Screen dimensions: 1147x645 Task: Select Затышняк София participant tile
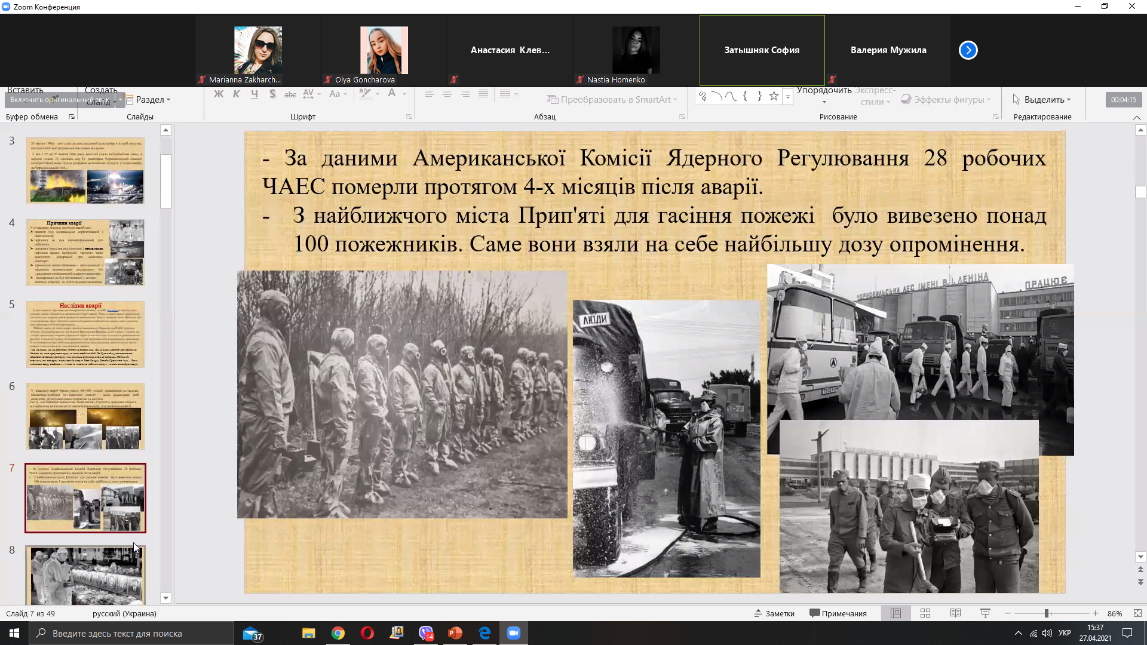pyautogui.click(x=762, y=51)
